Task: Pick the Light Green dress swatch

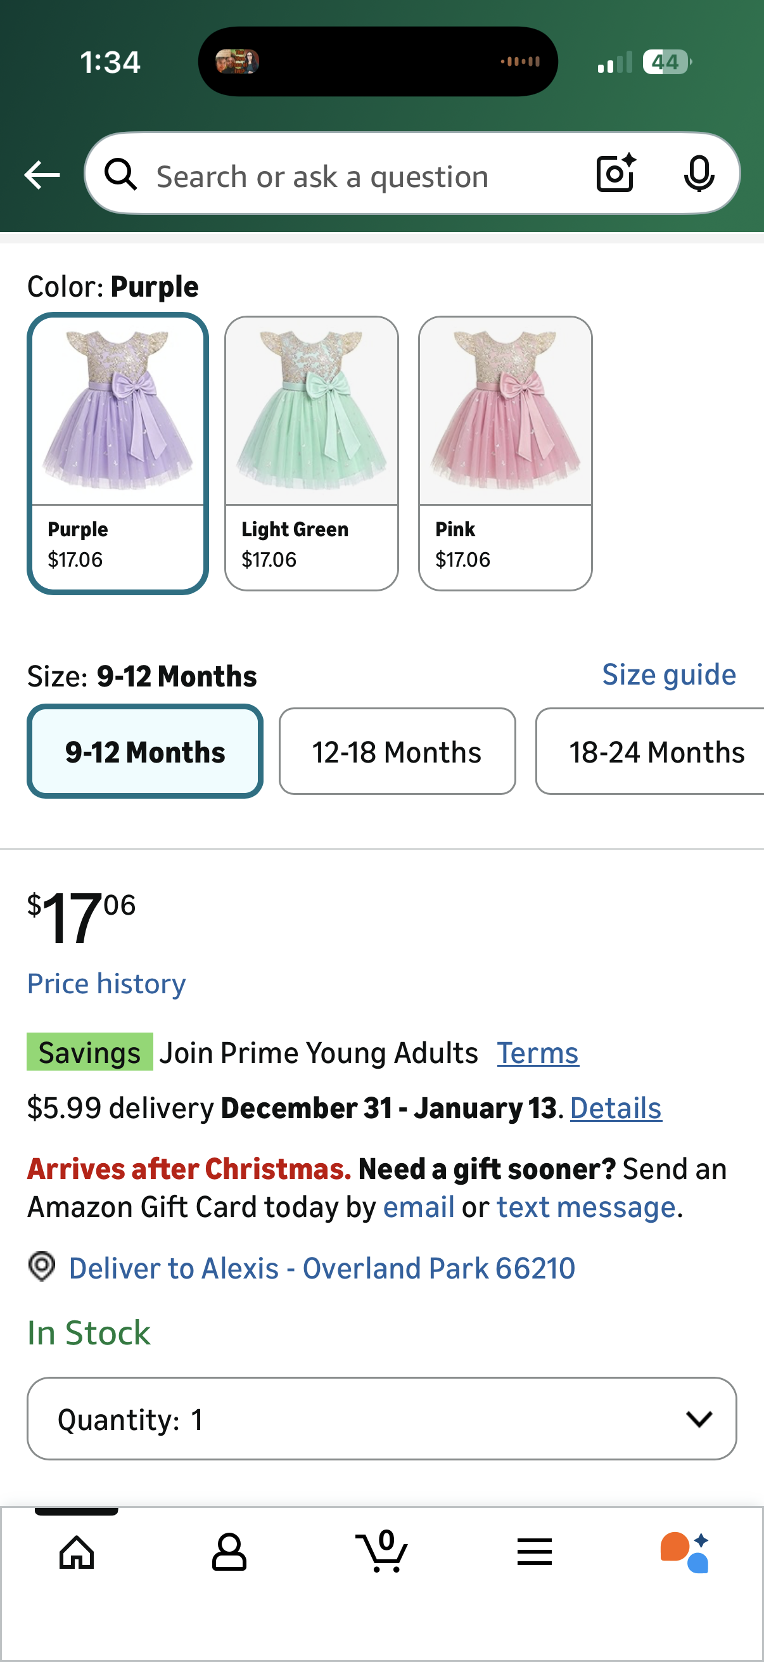Action: coord(312,453)
